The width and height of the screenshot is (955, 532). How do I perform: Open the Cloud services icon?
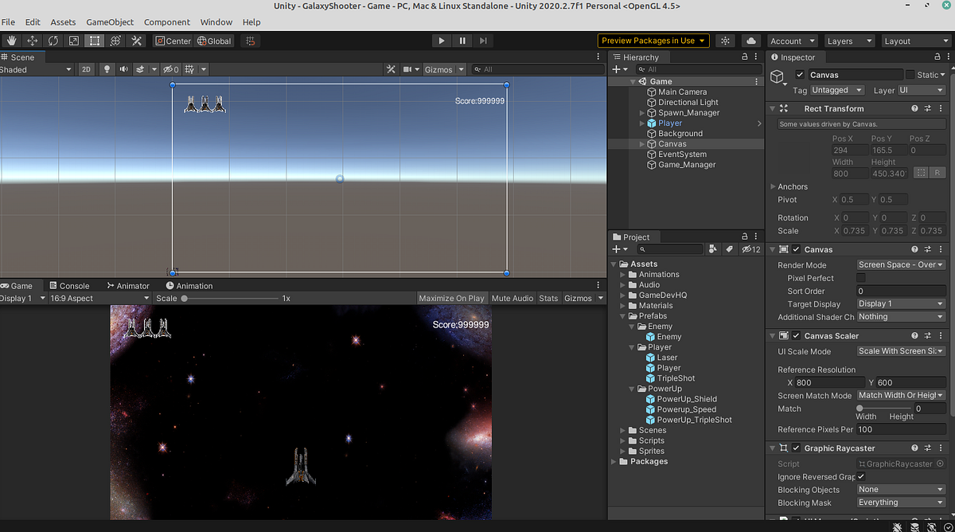pyautogui.click(x=750, y=41)
